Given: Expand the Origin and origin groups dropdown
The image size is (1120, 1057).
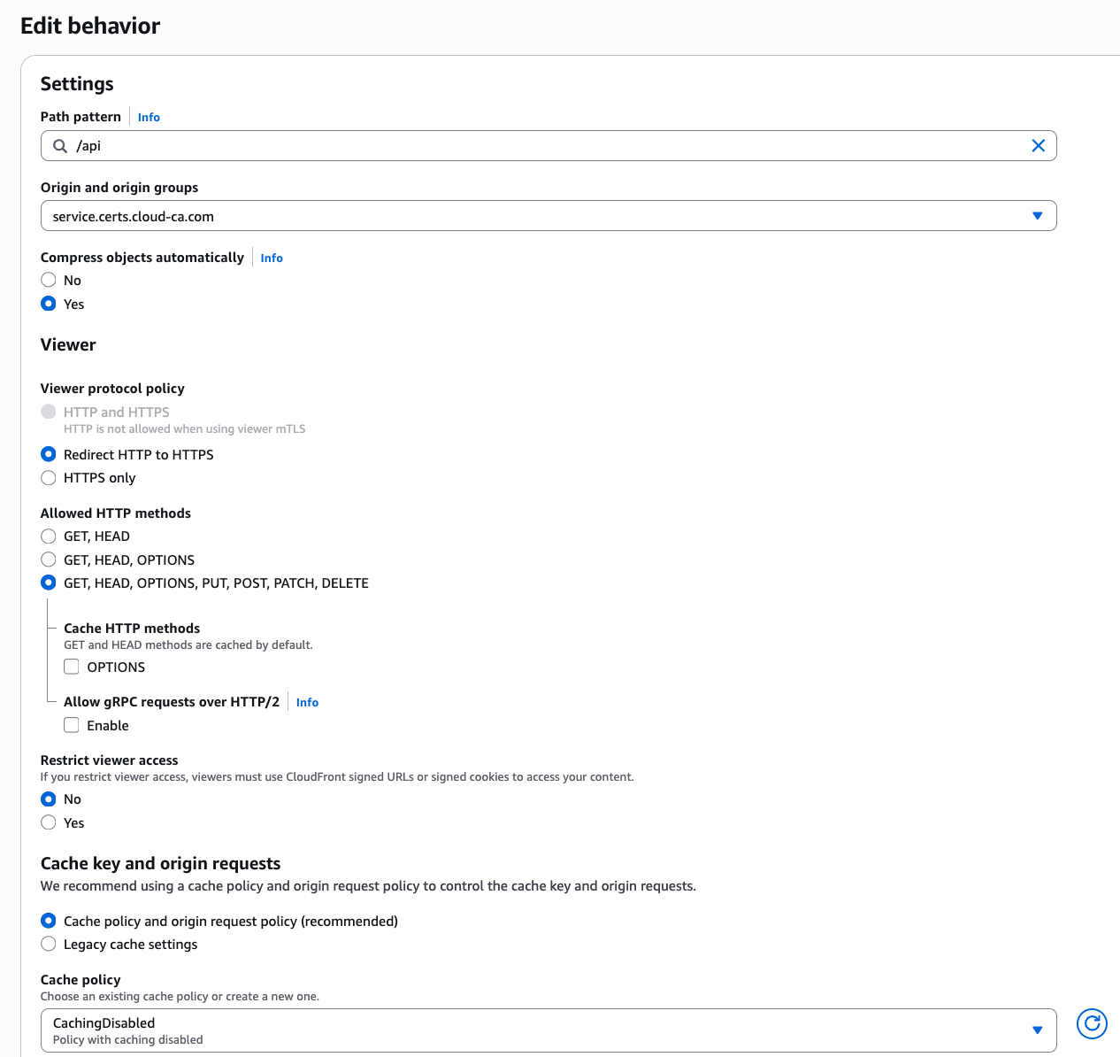Looking at the screenshot, I should 1037,216.
